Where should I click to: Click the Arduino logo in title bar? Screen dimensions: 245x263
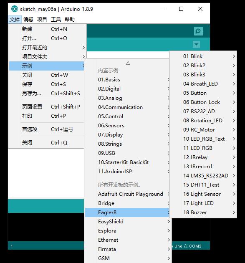coord(15,9)
